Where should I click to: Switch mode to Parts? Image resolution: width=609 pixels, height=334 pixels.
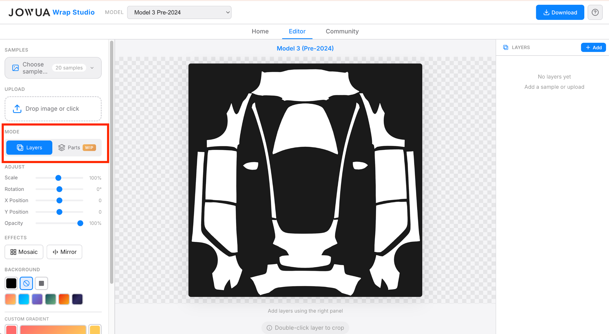[x=74, y=148]
